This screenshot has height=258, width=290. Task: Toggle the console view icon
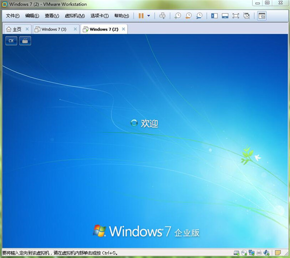[x=261, y=16]
